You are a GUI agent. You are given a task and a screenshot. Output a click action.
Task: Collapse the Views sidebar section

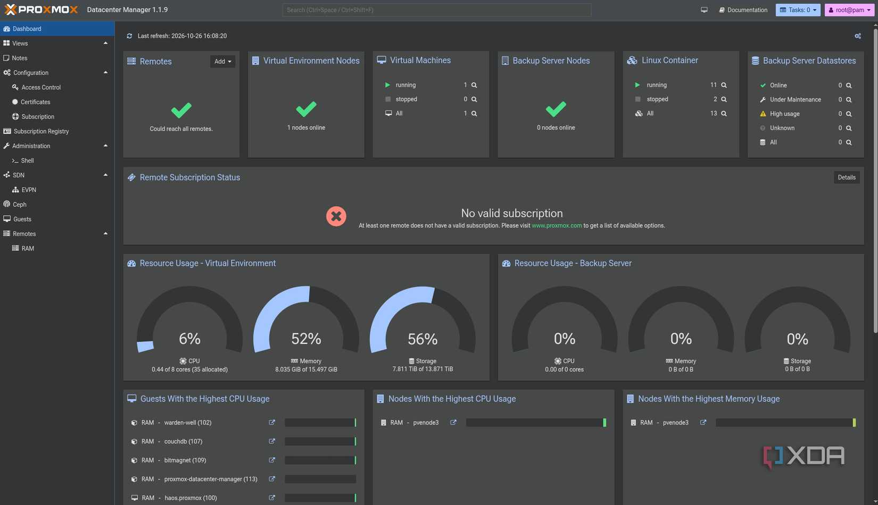[x=105, y=44]
